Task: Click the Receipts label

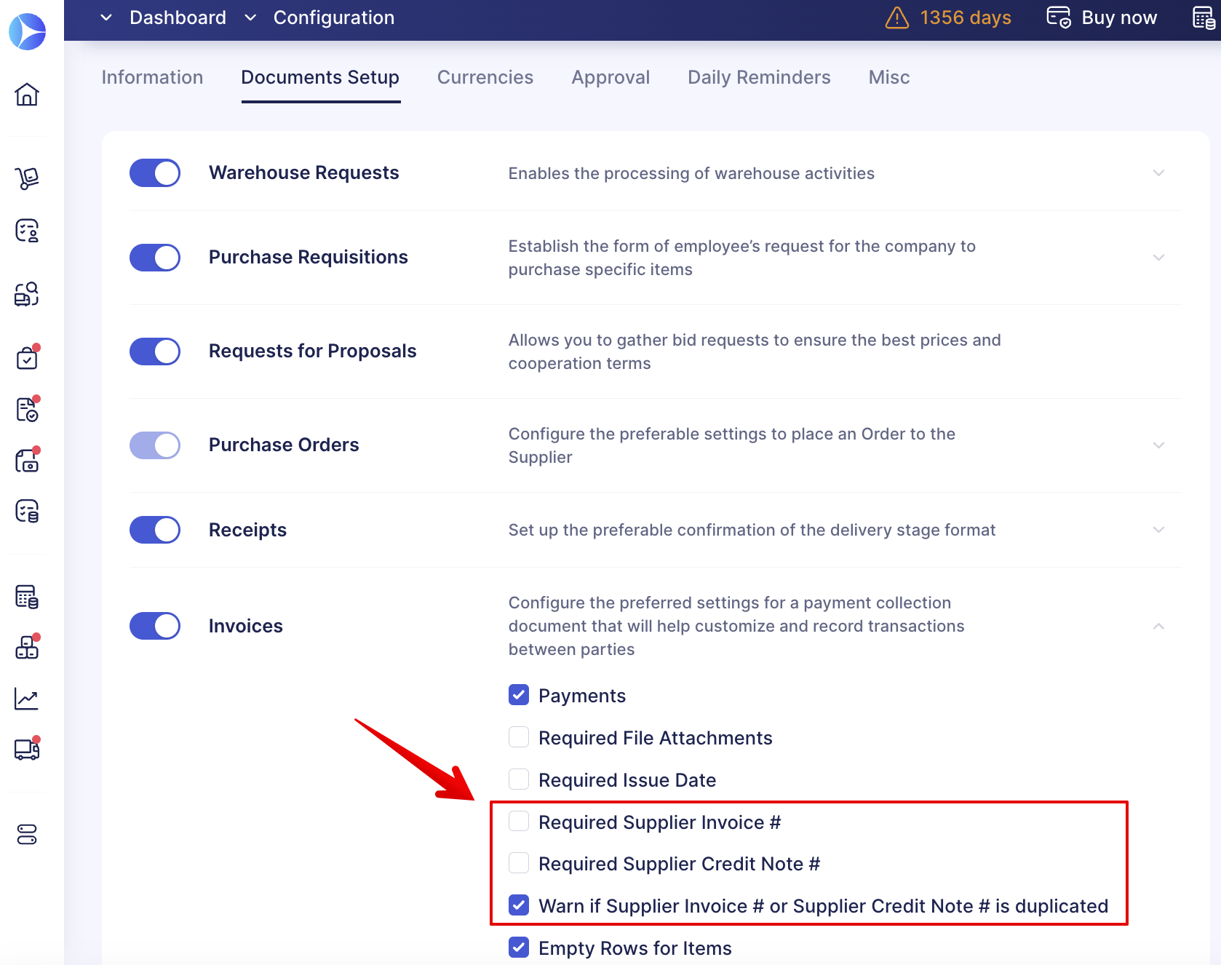Action: 247,530
